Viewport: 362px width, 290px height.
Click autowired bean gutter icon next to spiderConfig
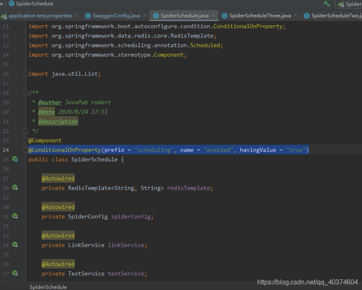15,216
